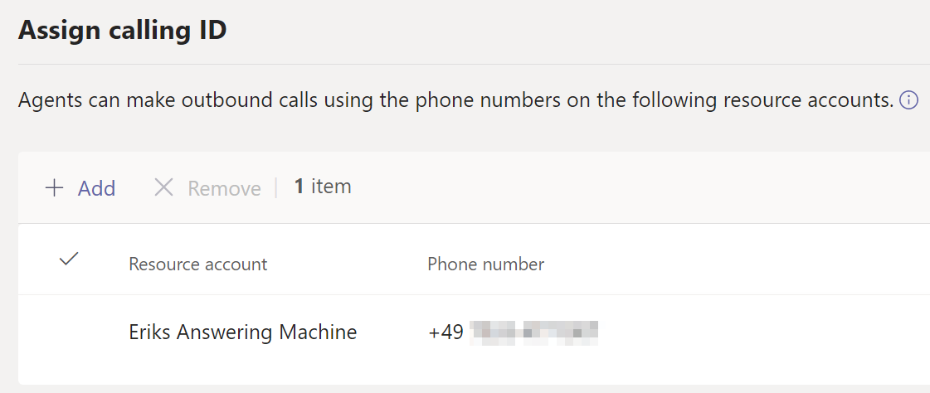The image size is (930, 393).
Task: Click the word "Agents" in the description
Action: (46, 101)
